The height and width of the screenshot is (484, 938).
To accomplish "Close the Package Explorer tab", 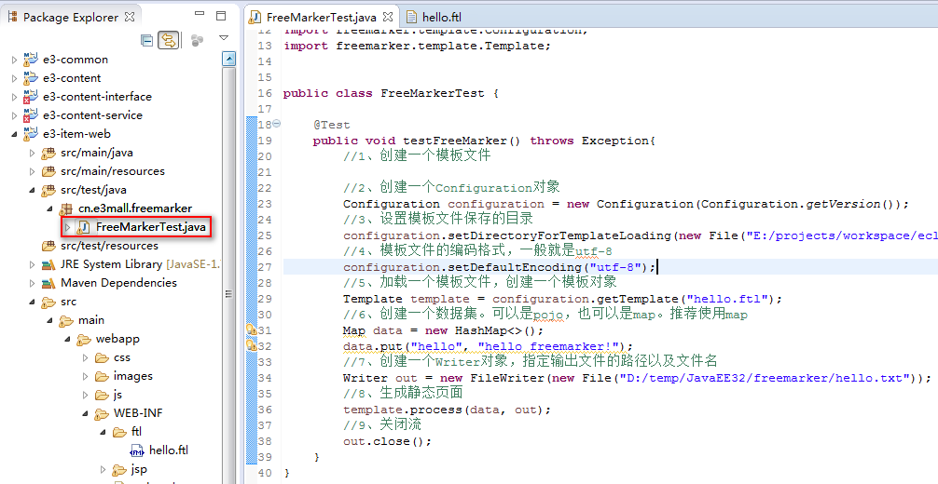I will pos(130,17).
